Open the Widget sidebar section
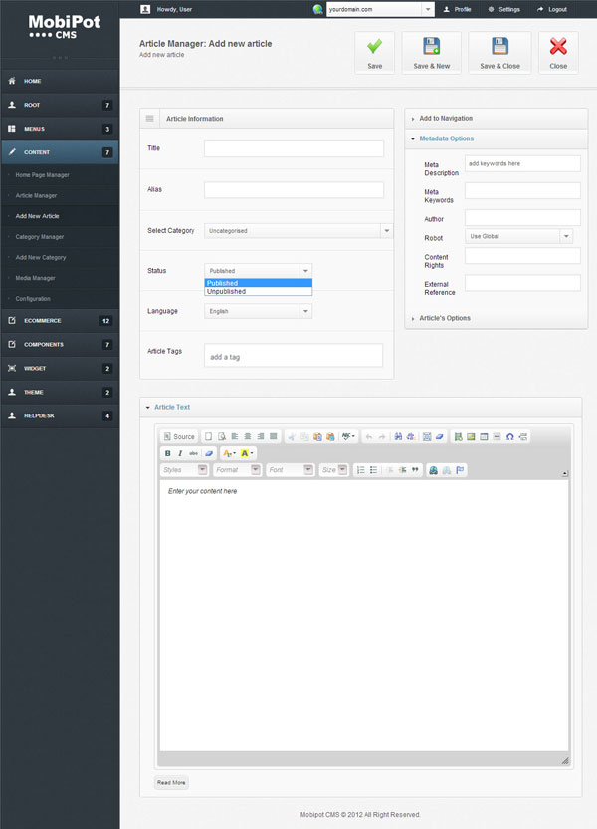Screen dimensions: 597x829 [x=60, y=368]
